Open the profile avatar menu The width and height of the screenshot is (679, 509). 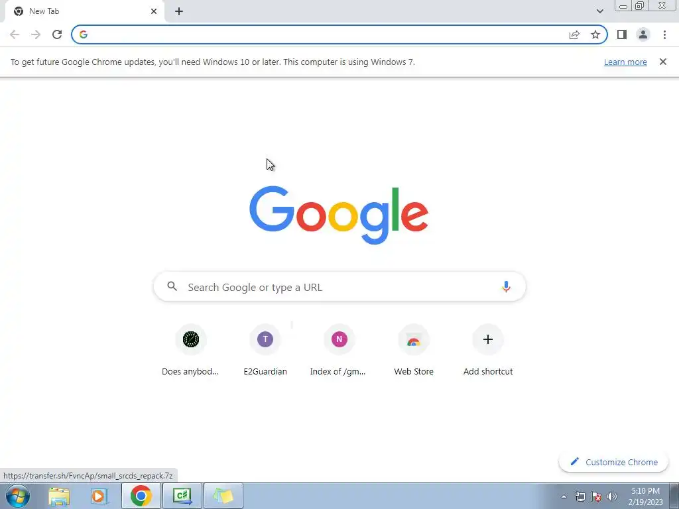pos(643,34)
